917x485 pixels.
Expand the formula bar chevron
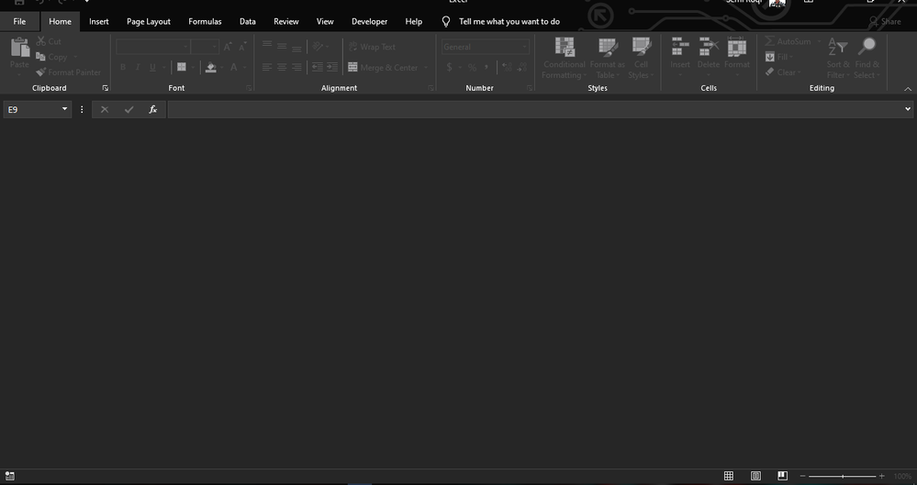[908, 109]
